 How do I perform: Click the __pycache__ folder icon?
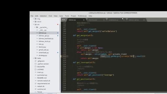37,27
